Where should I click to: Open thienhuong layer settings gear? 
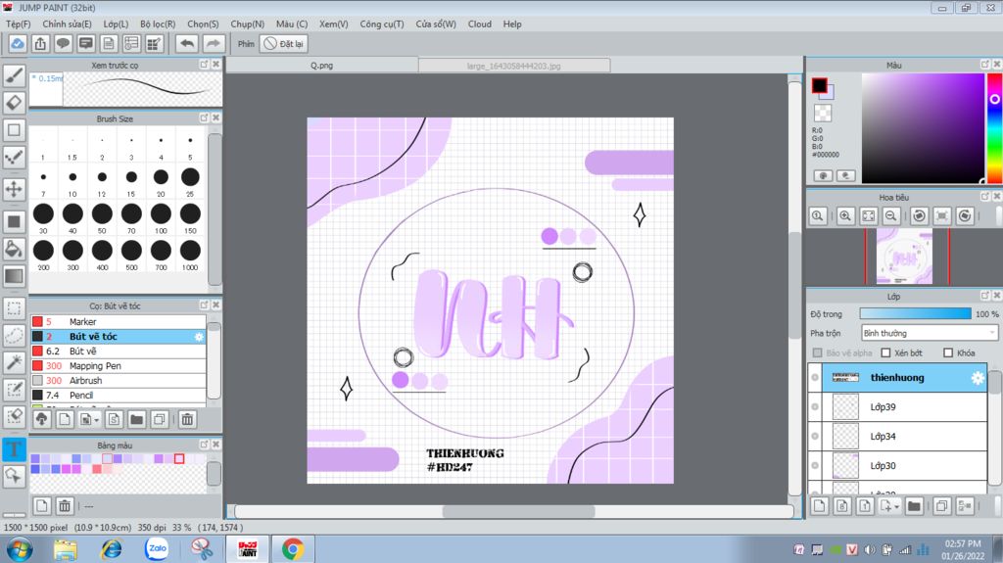point(978,378)
